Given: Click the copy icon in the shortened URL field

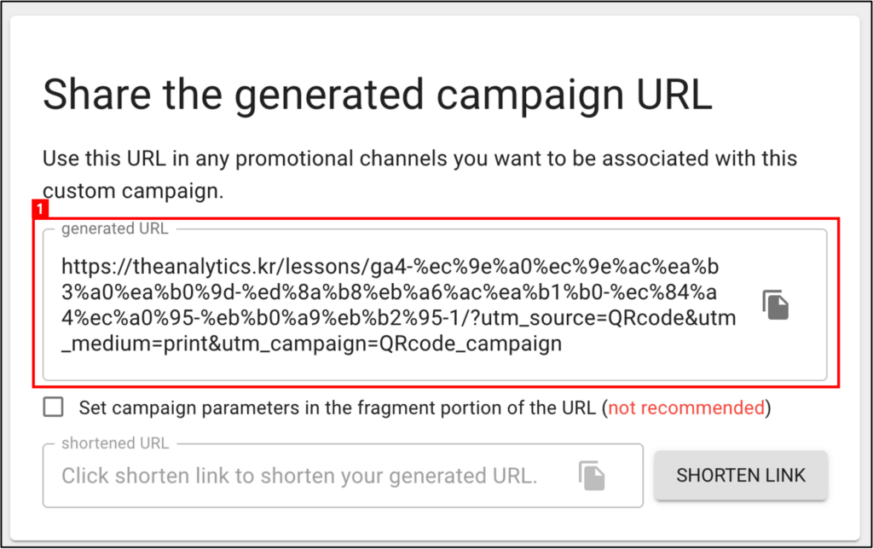Looking at the screenshot, I should 592,476.
